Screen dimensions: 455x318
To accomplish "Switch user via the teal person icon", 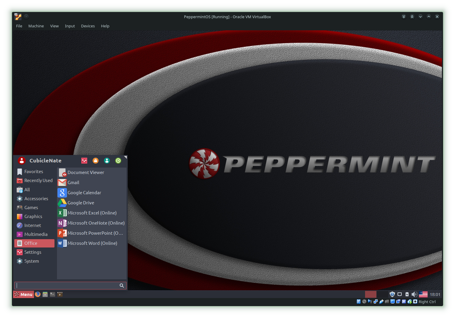I will (107, 161).
